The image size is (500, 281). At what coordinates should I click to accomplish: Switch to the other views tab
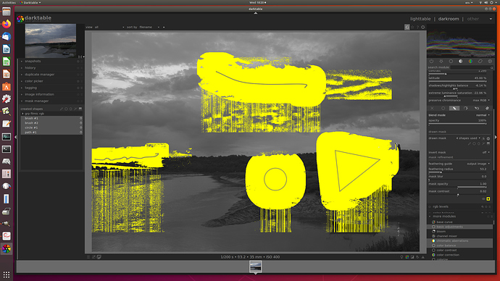[x=473, y=19]
